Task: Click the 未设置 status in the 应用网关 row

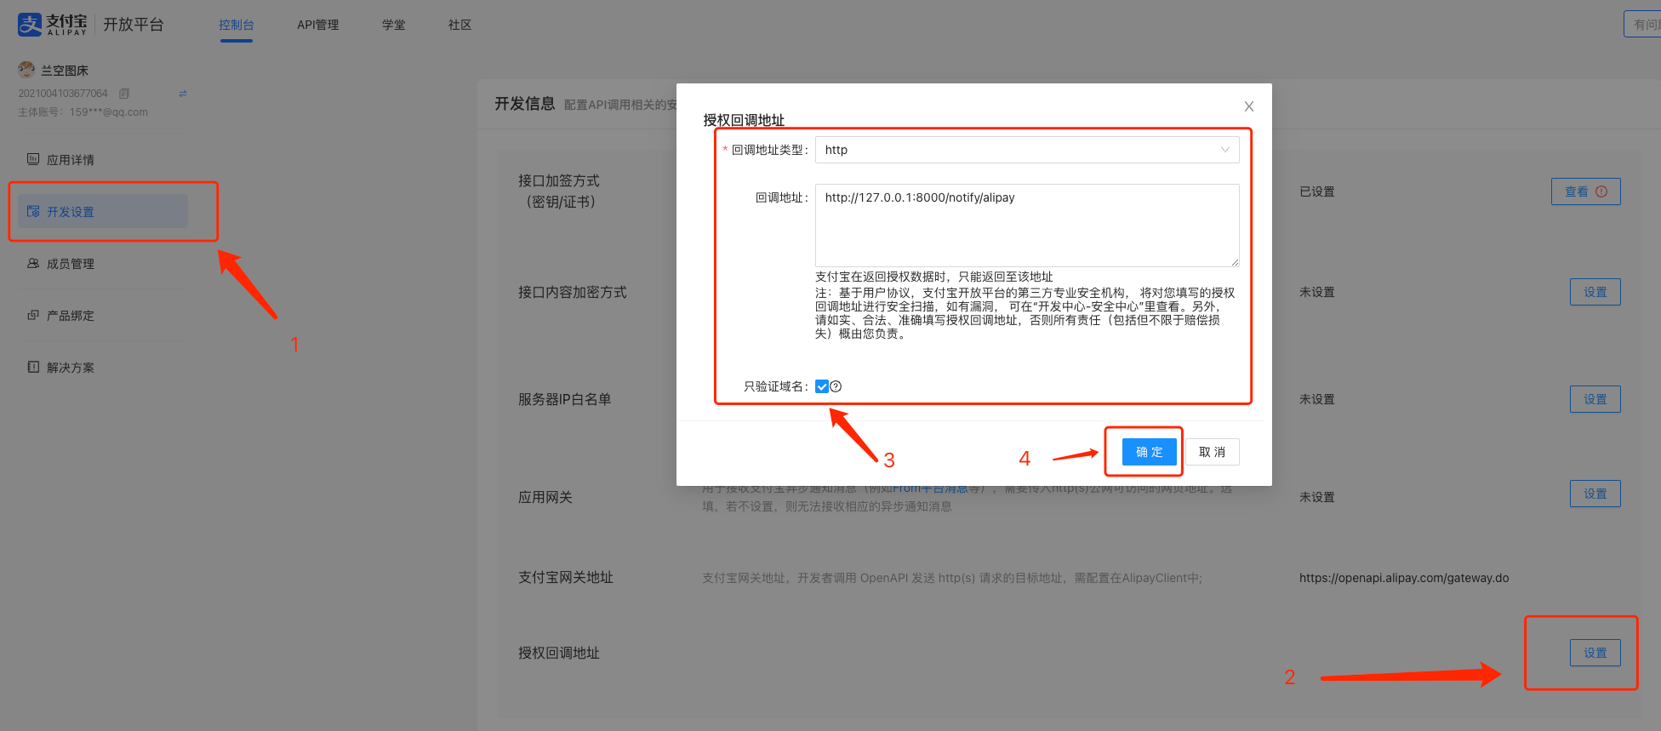Action: [1317, 497]
